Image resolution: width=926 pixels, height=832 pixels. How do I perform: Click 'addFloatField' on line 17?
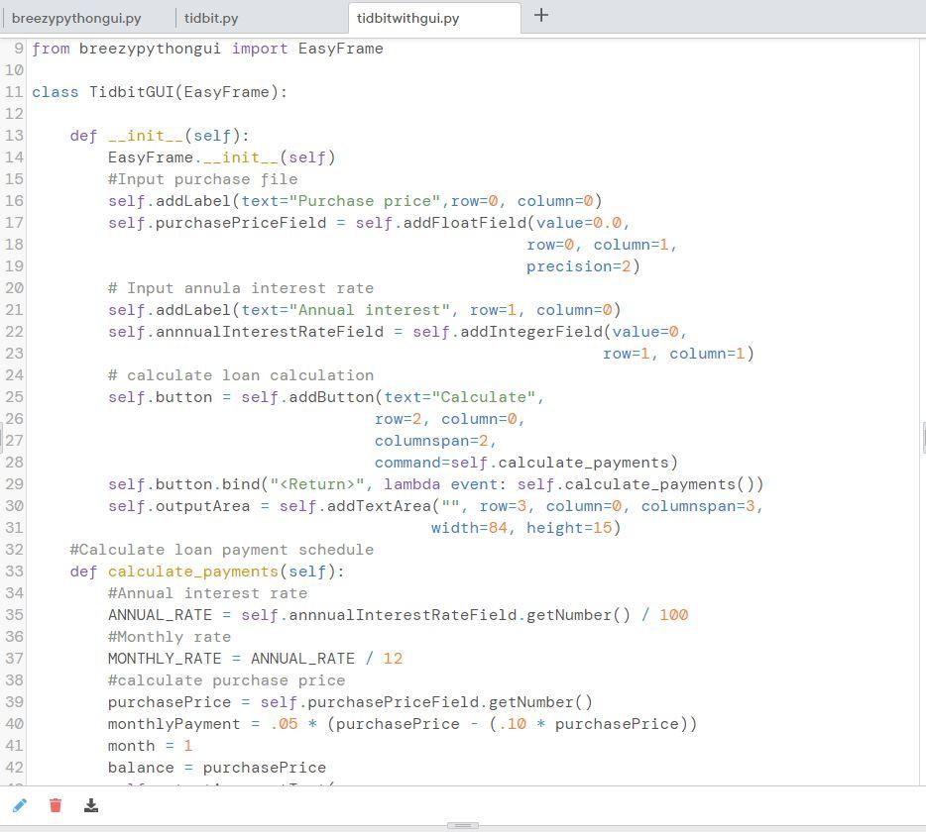[x=465, y=223]
